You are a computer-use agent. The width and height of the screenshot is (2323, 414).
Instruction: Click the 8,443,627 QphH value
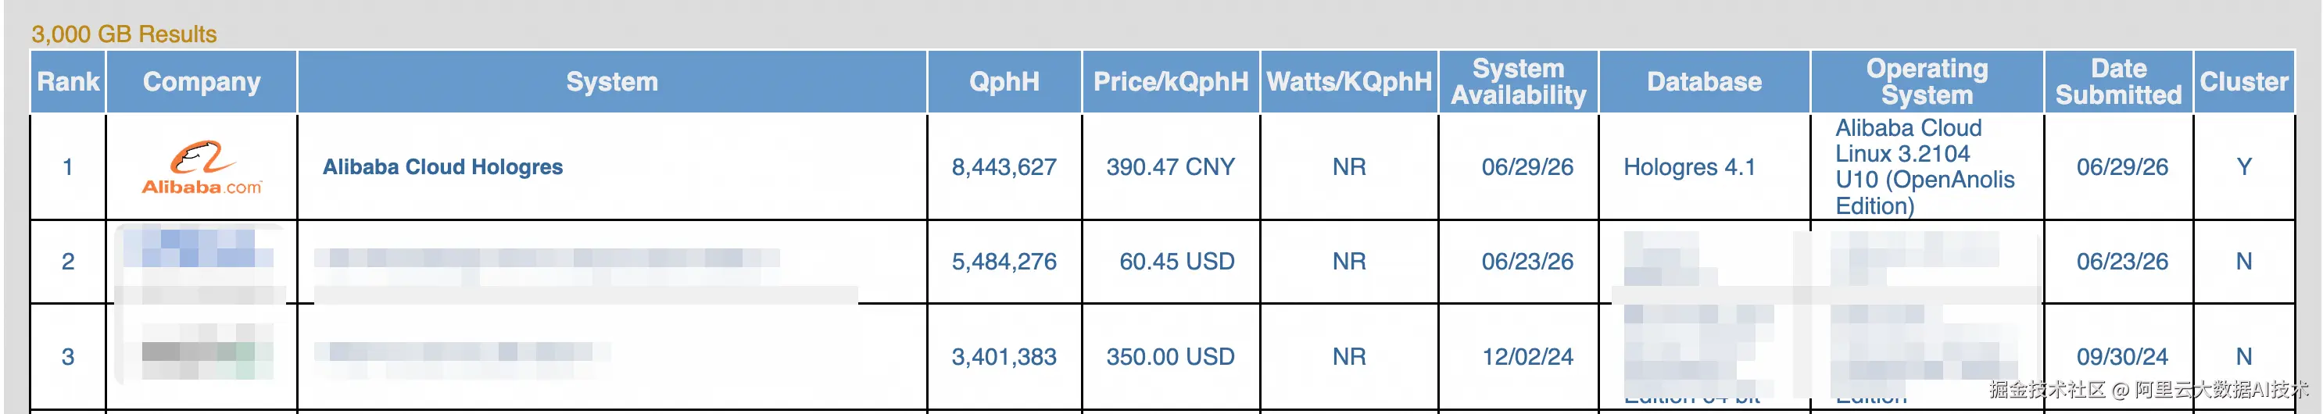click(x=1004, y=167)
